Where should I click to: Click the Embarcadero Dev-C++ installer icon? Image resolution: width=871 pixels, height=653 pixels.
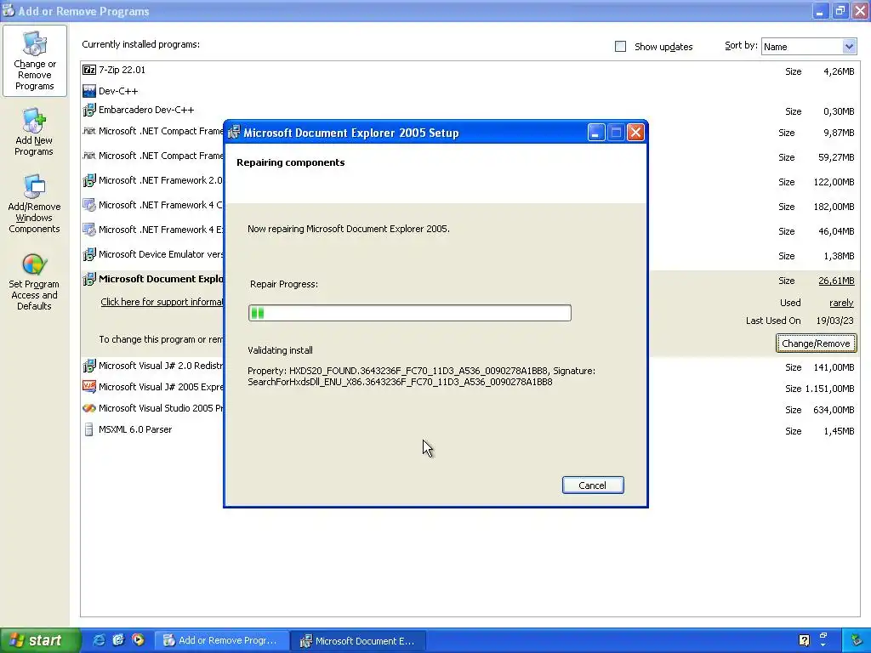tap(88, 110)
